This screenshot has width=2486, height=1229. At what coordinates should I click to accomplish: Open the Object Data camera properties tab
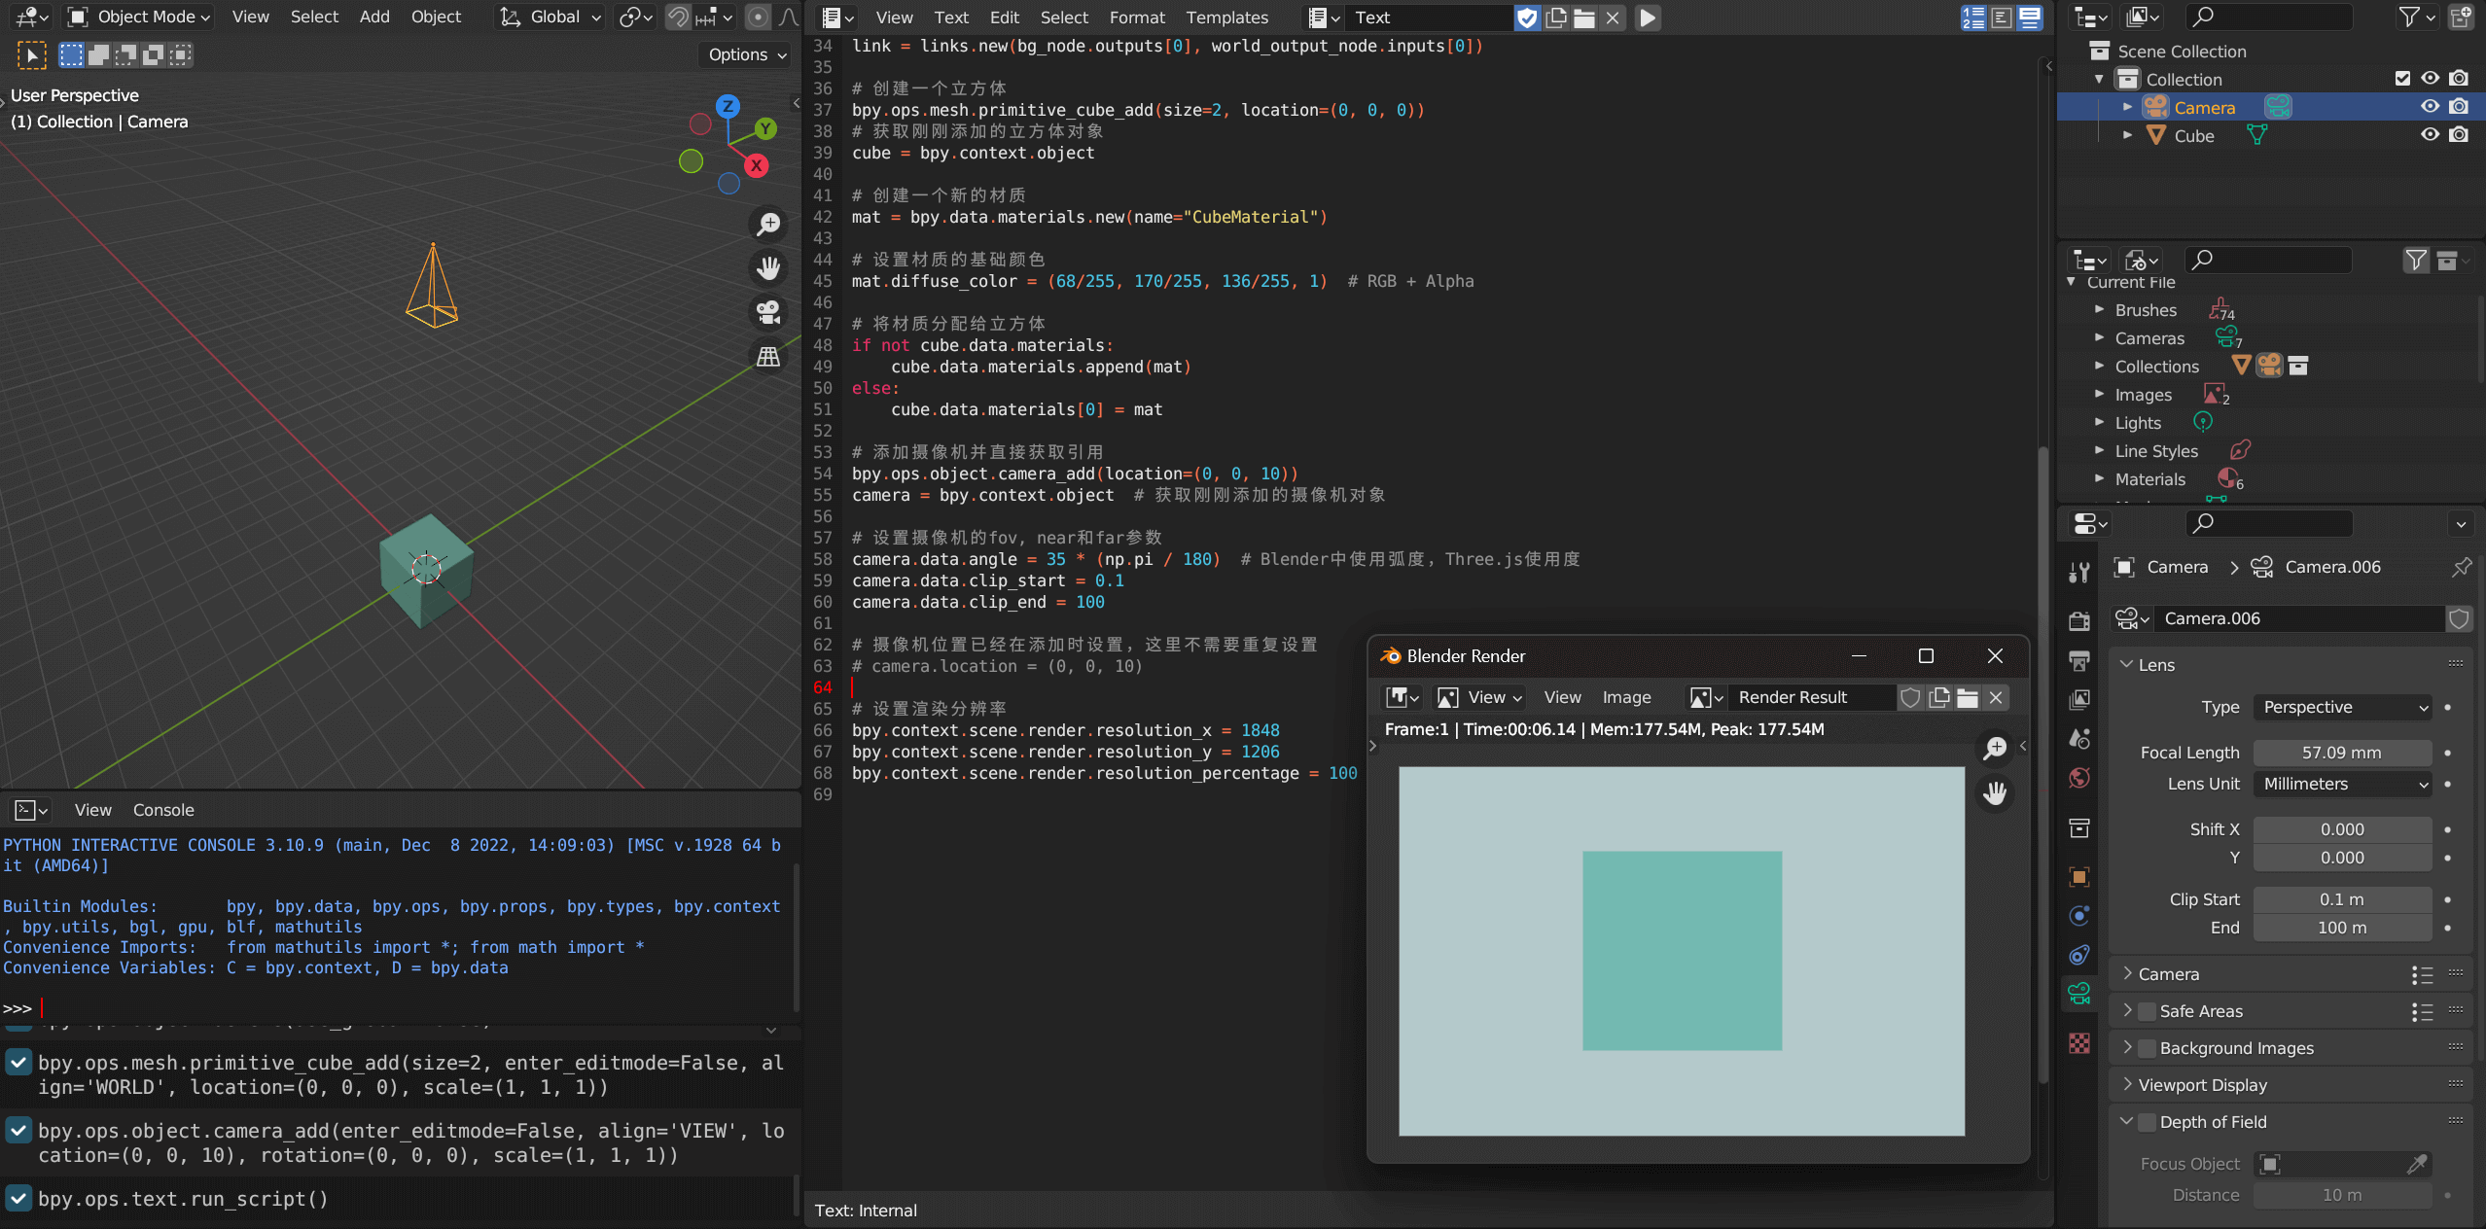(x=2079, y=994)
